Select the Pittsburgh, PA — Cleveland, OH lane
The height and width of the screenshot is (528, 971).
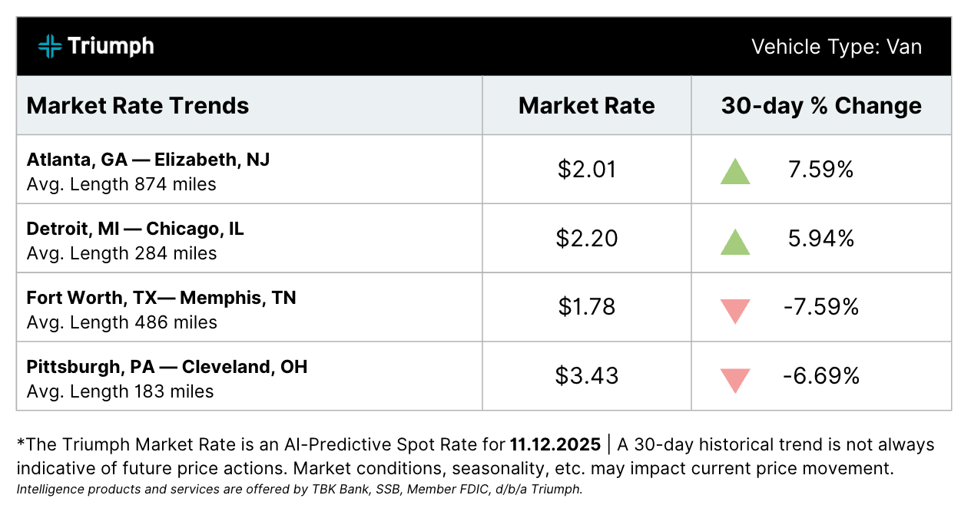click(x=167, y=367)
